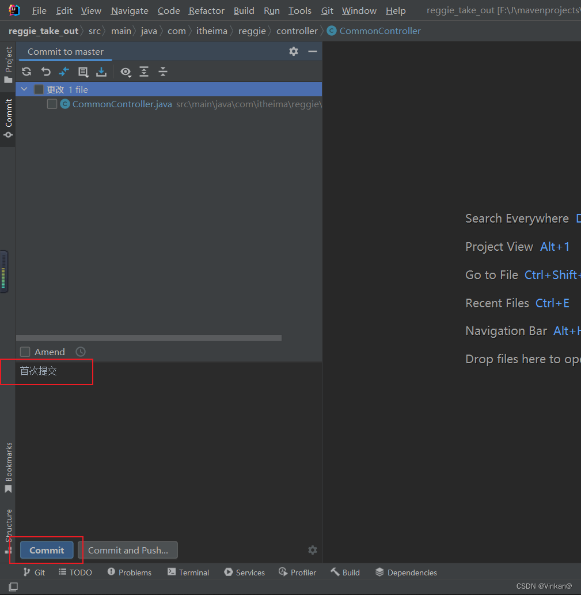The height and width of the screenshot is (595, 581).
Task: Open the diff preview eye icon
Action: pos(126,71)
